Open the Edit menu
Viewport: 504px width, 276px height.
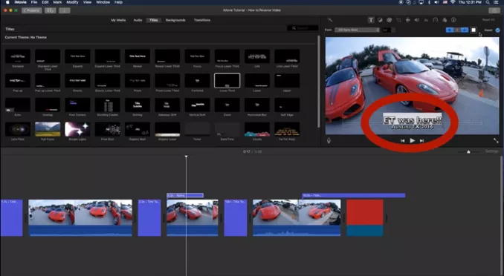pos(45,2)
